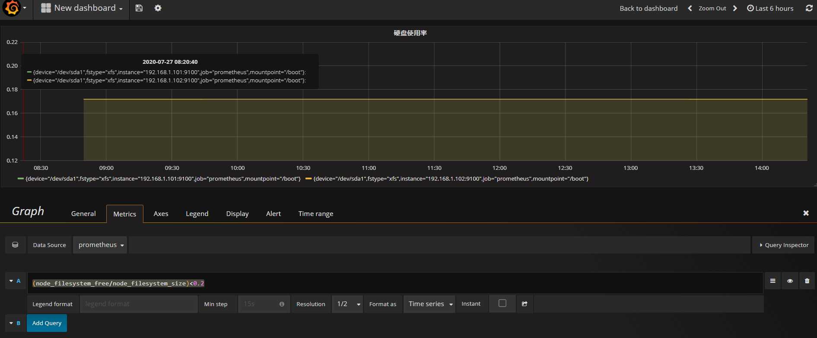Image resolution: width=817 pixels, height=338 pixels.
Task: Open the Time range tab
Action: coord(316,214)
